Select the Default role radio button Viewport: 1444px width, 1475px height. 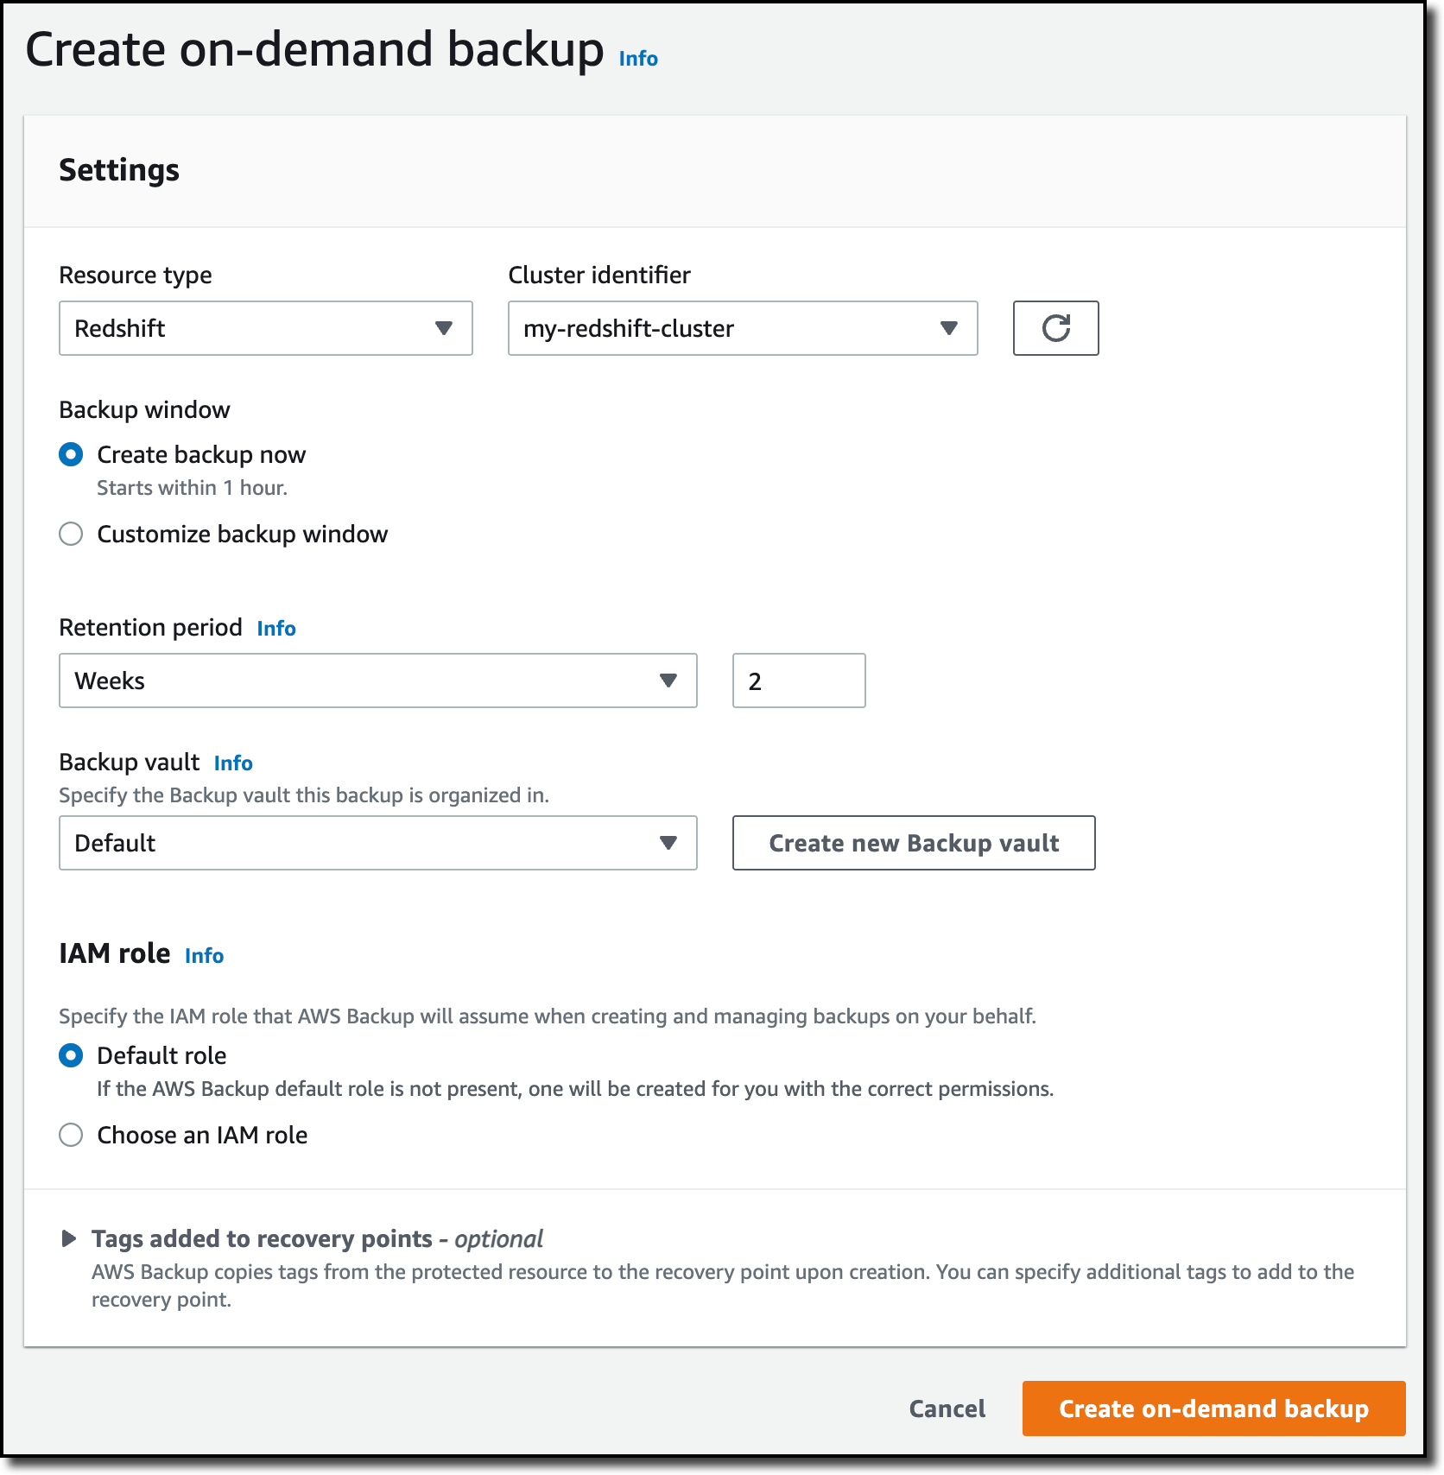(71, 1055)
